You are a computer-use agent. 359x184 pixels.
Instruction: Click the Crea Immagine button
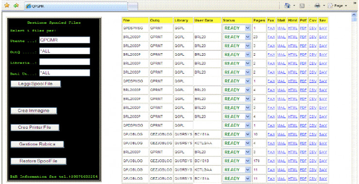[x=33, y=110]
